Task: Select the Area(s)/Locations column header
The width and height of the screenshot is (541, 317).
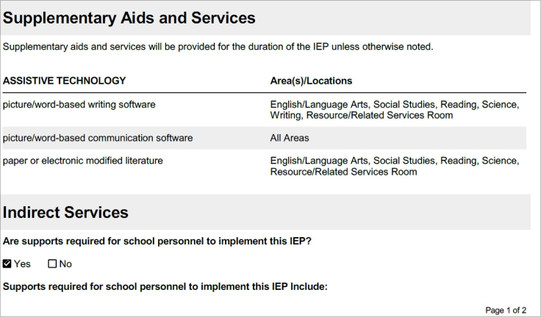Action: [x=311, y=81]
